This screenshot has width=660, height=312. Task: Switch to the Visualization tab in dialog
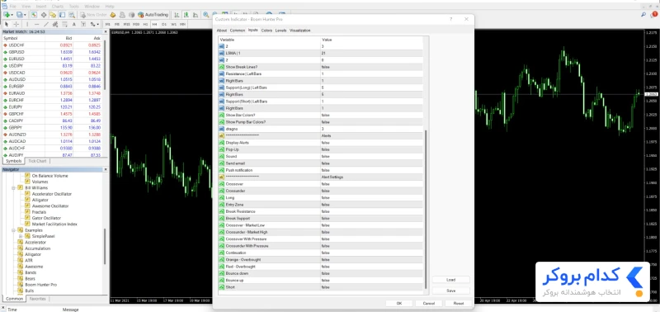(x=299, y=31)
